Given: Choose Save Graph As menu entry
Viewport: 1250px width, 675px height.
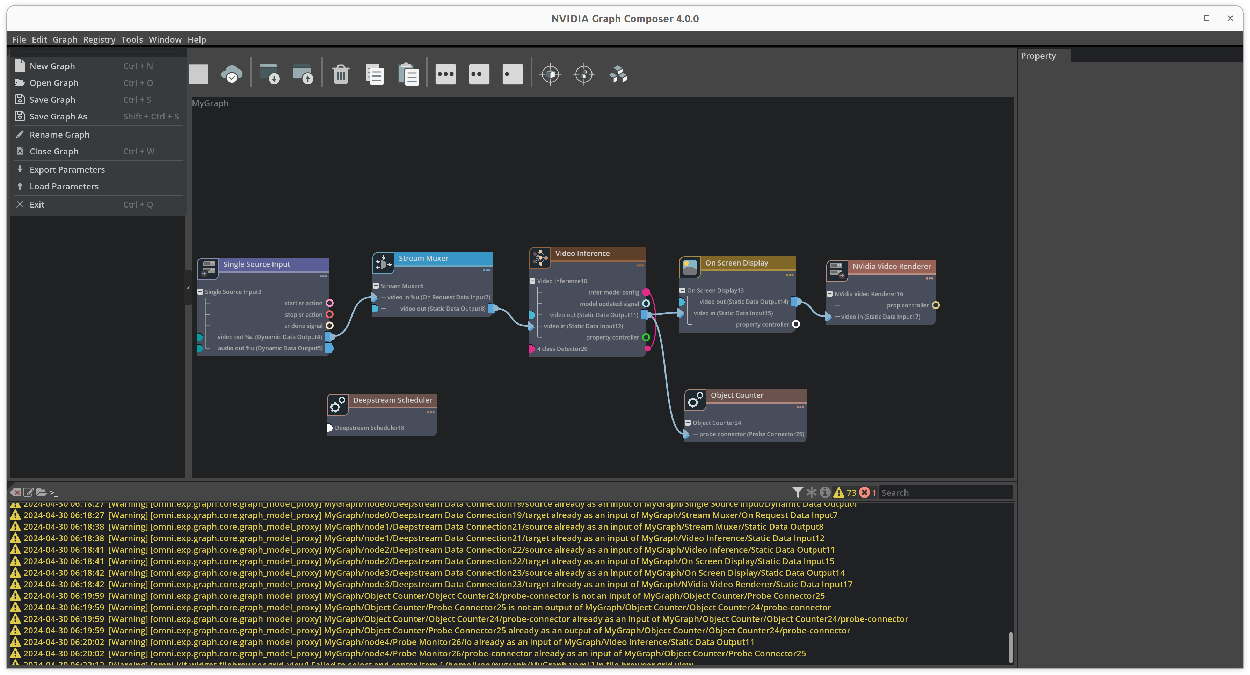Looking at the screenshot, I should tap(97, 116).
